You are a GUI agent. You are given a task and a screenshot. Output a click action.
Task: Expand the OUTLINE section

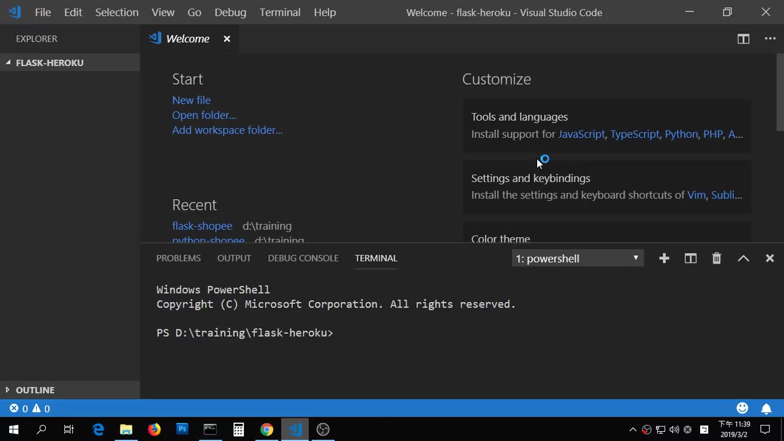tap(70, 390)
